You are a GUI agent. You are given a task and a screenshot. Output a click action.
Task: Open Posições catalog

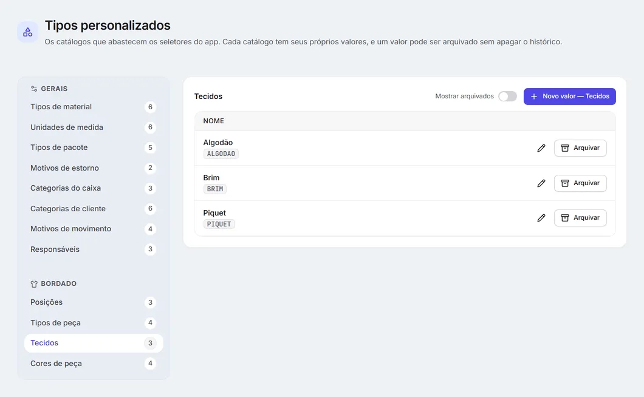tap(94, 302)
